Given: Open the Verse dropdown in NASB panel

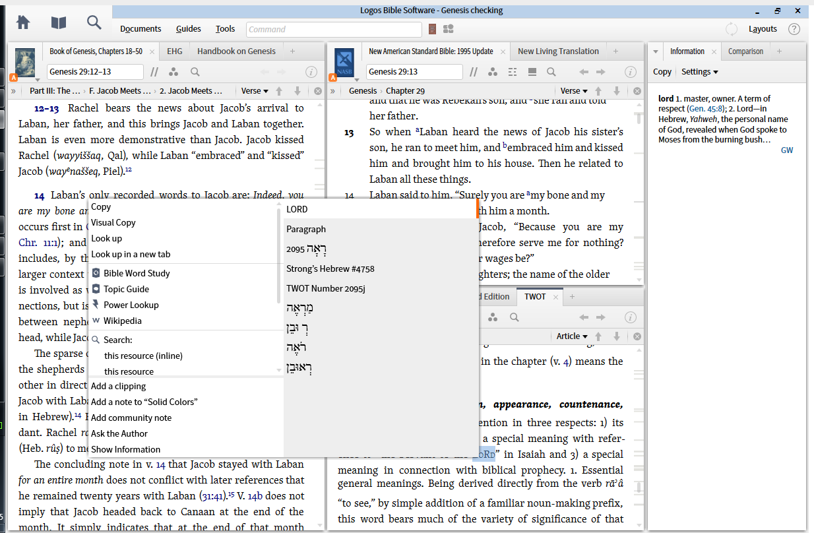Looking at the screenshot, I should click(575, 91).
